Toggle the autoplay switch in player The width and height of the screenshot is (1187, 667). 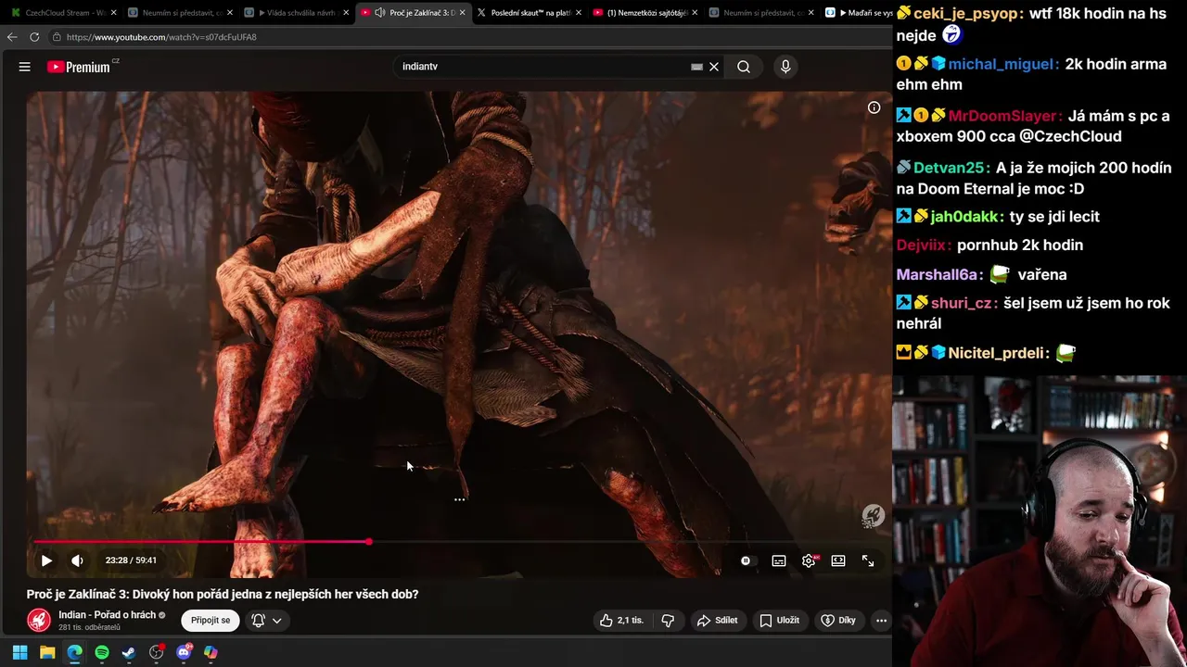click(x=747, y=560)
